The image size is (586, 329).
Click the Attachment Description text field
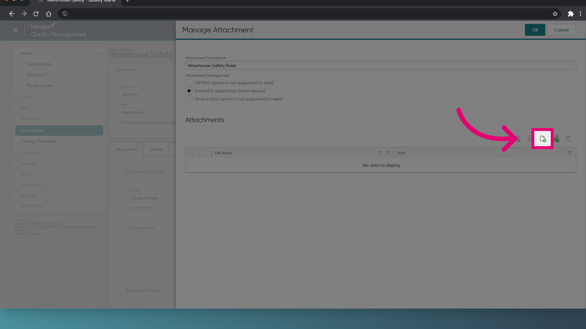381,65
